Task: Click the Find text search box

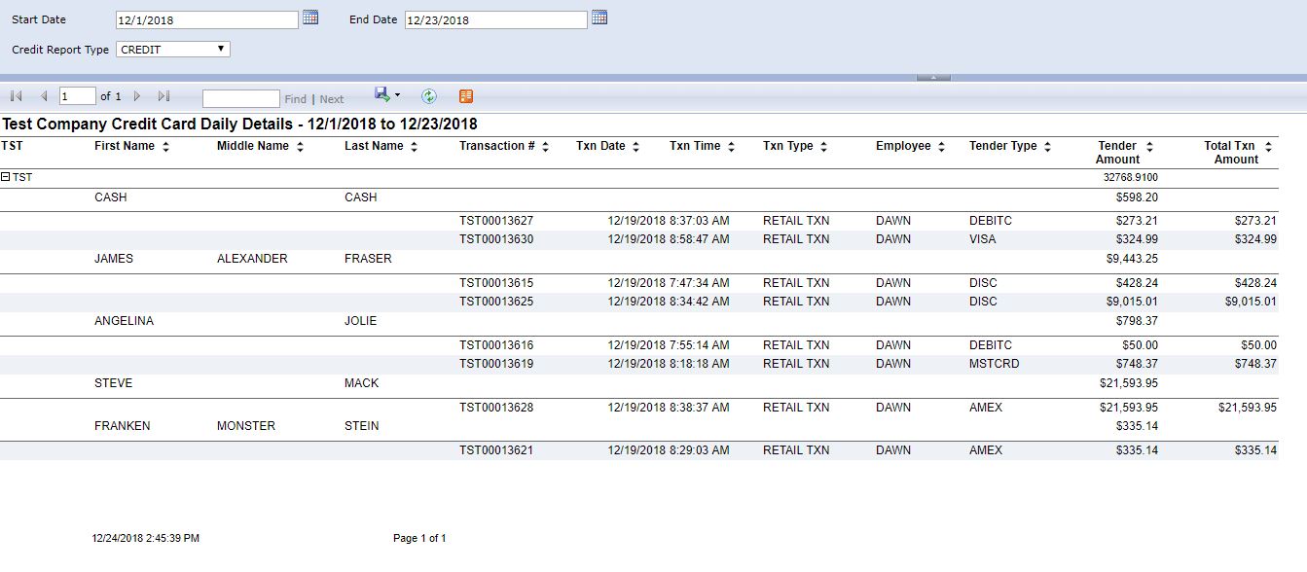Action: [x=241, y=98]
